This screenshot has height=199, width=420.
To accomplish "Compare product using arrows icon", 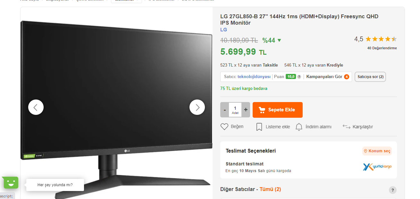I will point(346,127).
